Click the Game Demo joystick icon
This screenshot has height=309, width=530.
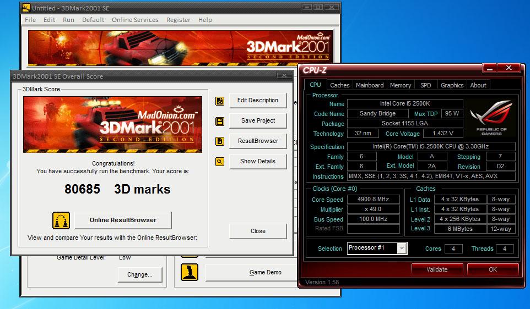tap(190, 272)
